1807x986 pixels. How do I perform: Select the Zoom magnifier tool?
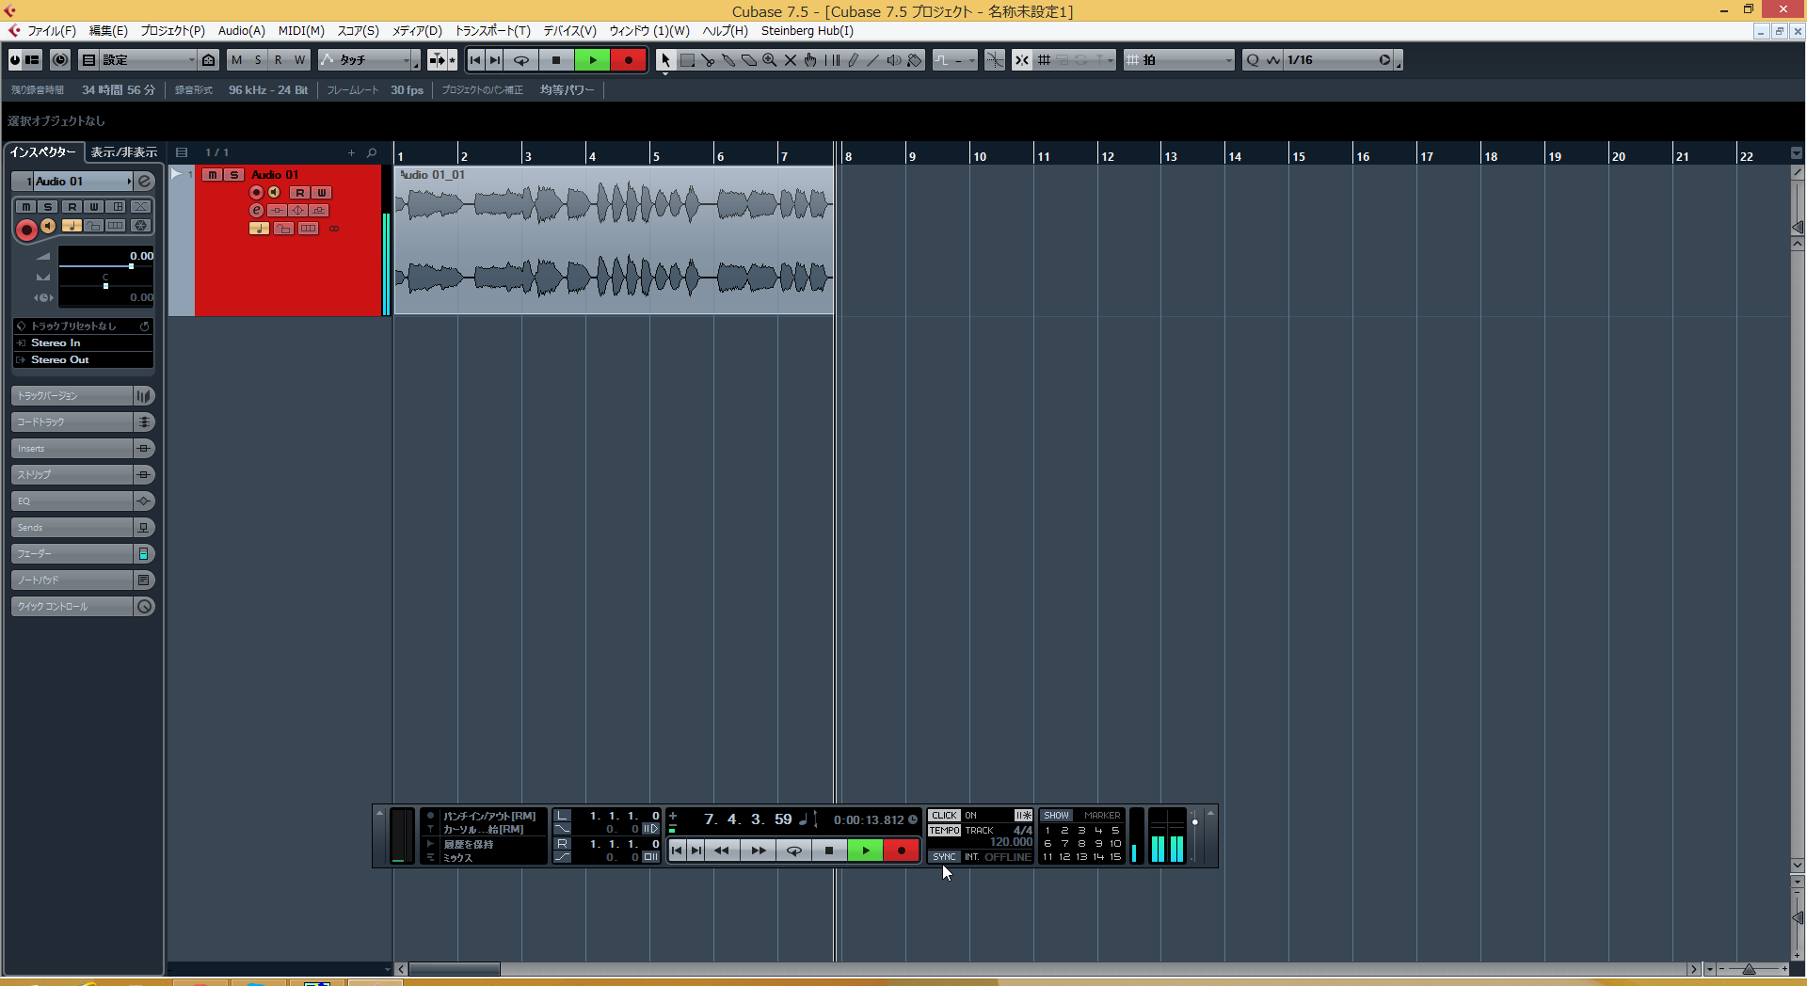coord(770,60)
